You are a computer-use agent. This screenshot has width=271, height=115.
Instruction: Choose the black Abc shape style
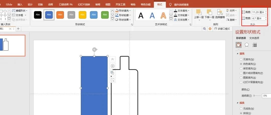[x=38, y=15]
